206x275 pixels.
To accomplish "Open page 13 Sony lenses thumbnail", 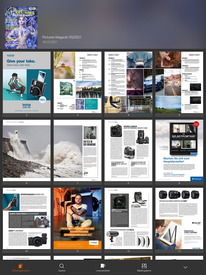I will click(x=179, y=218).
